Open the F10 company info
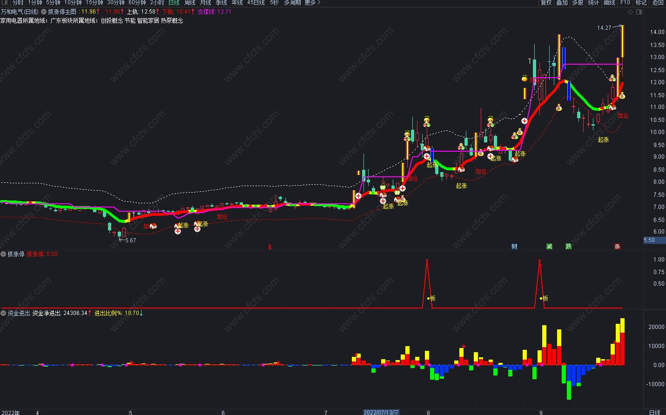 [625, 3]
